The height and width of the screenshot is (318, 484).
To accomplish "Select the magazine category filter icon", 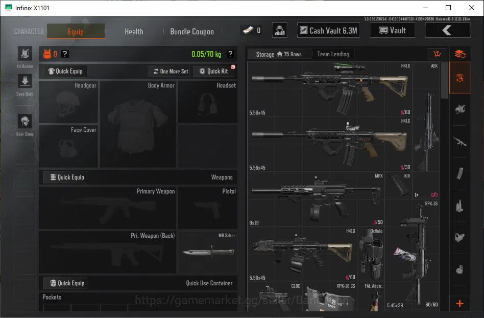I will (460, 174).
